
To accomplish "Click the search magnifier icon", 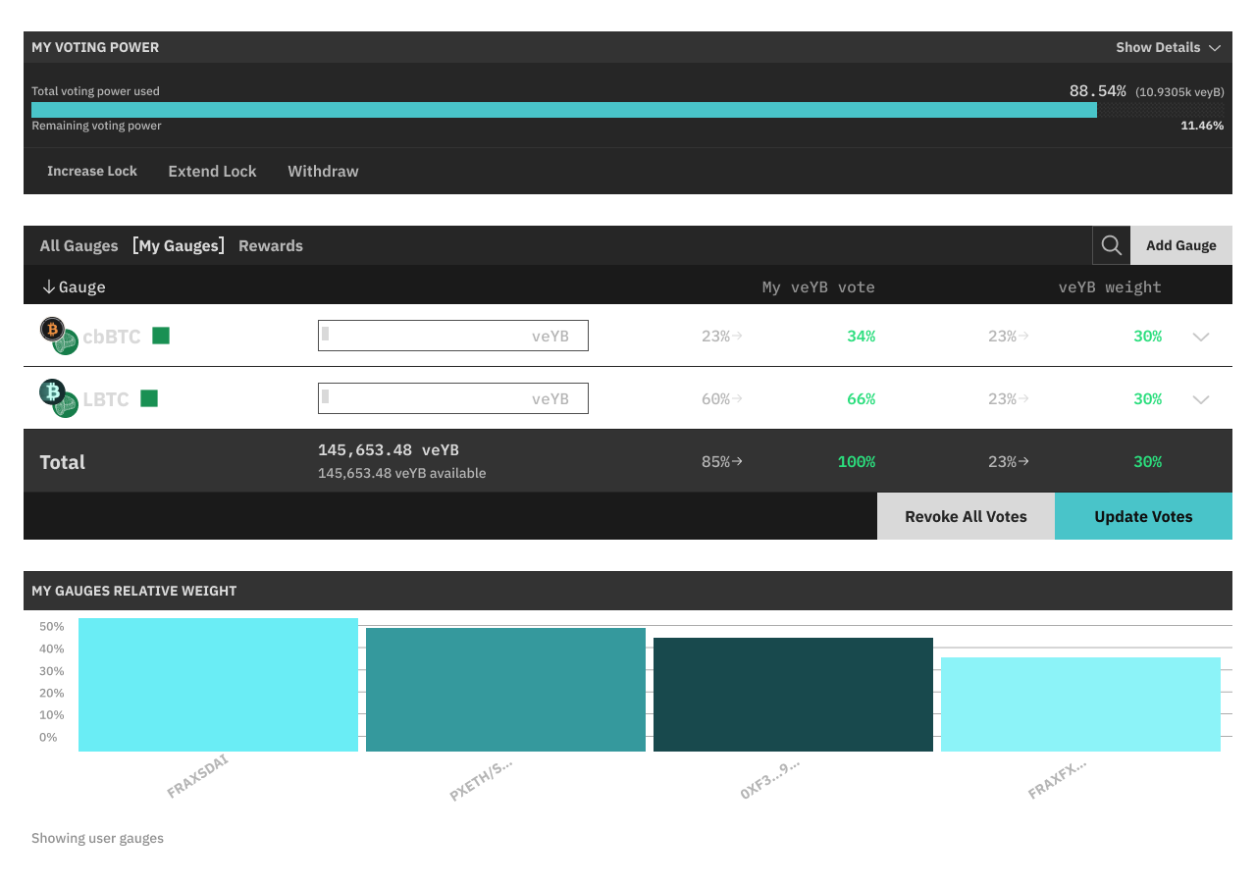I will pyautogui.click(x=1111, y=245).
